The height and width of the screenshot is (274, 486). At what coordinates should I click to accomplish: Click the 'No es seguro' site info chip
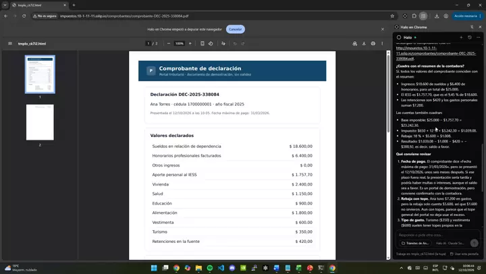point(45,16)
